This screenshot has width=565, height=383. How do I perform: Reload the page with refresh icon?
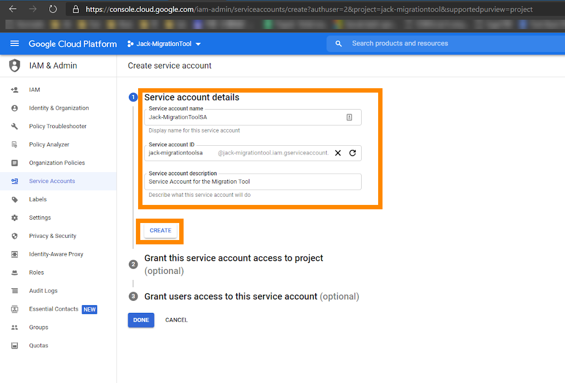[53, 9]
